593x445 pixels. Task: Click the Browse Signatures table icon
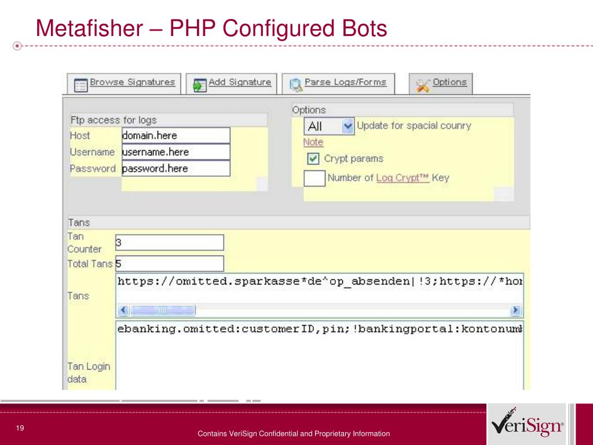click(x=80, y=85)
